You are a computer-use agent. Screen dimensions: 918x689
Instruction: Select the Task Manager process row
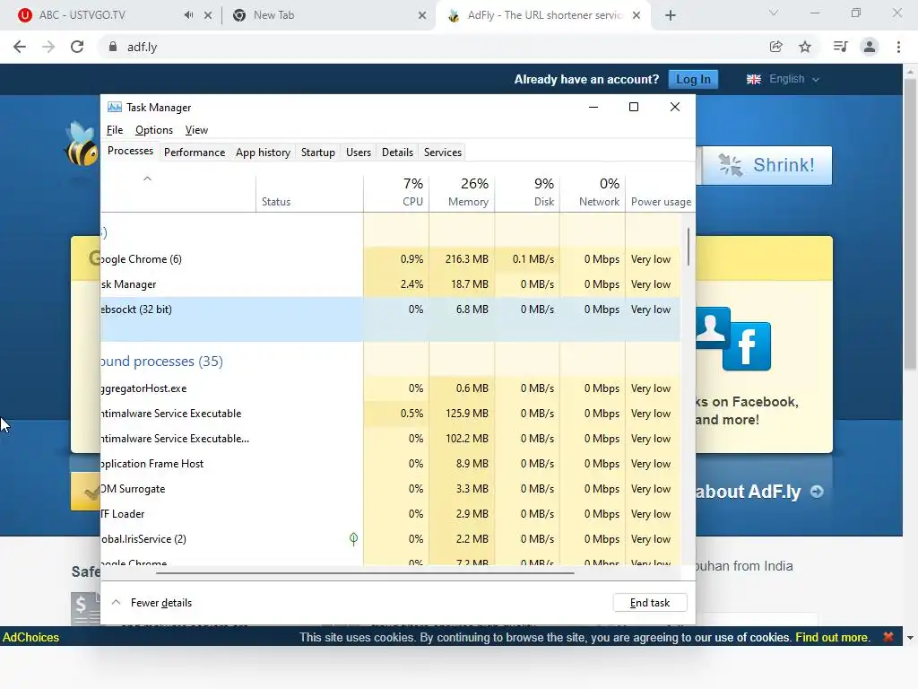click(x=391, y=284)
